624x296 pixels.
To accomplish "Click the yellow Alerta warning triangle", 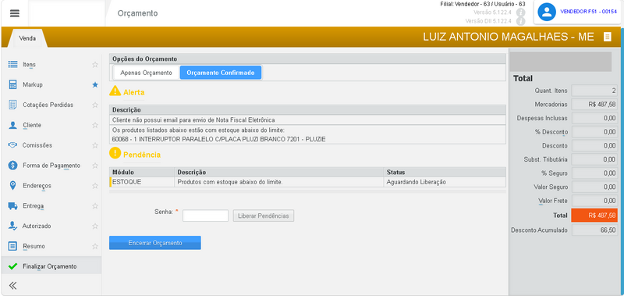I will [x=115, y=91].
